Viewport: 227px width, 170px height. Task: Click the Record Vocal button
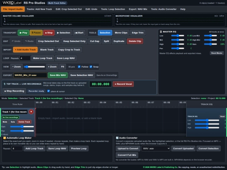[x=123, y=84]
